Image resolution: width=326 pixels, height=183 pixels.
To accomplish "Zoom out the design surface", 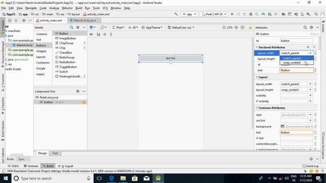I will (x=224, y=27).
